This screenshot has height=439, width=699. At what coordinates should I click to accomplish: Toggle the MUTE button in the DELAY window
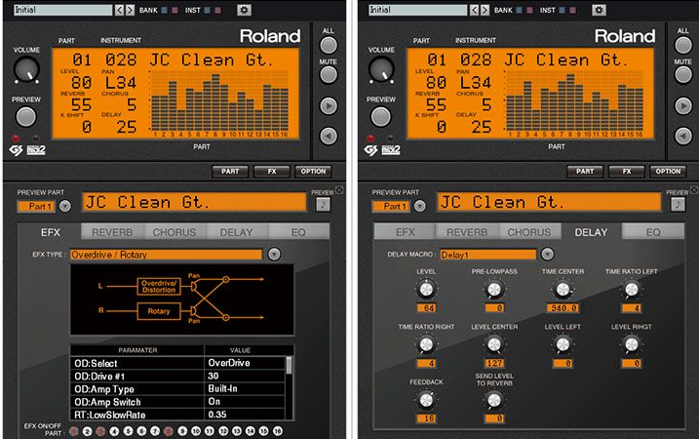click(x=683, y=75)
